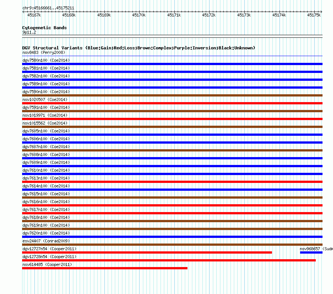333x294 pixels.
Task: Open the nsv614485 (Cooper2011) label
Action: click(x=47, y=264)
